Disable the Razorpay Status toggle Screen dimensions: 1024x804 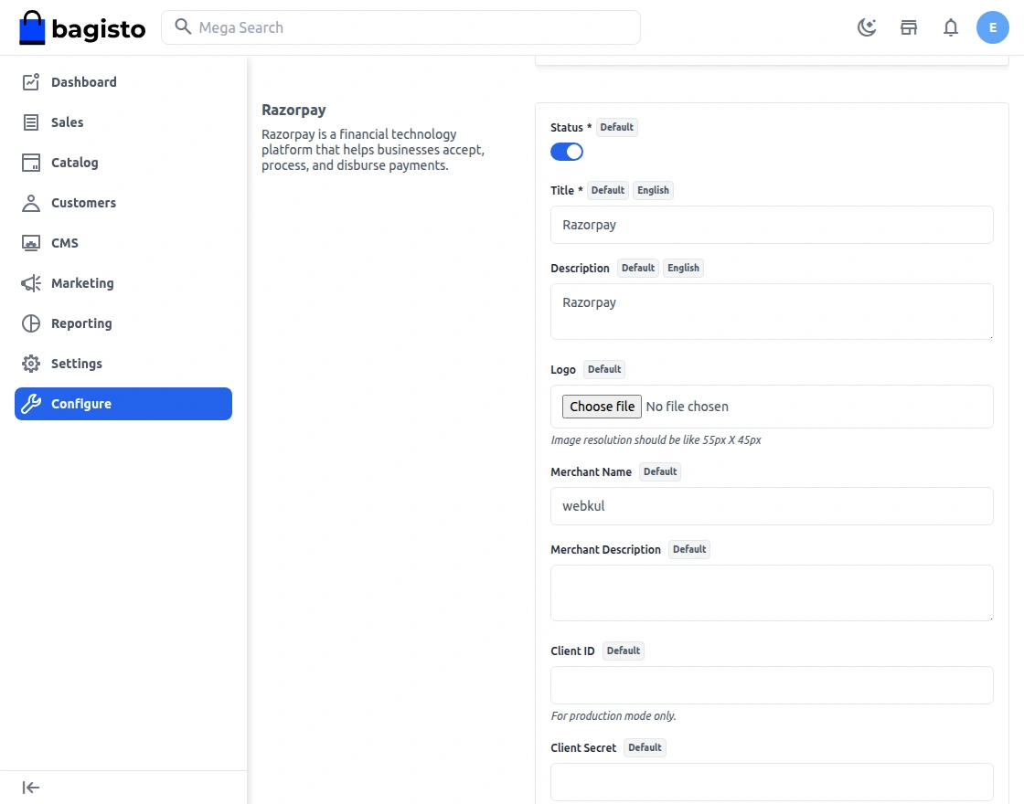point(567,152)
